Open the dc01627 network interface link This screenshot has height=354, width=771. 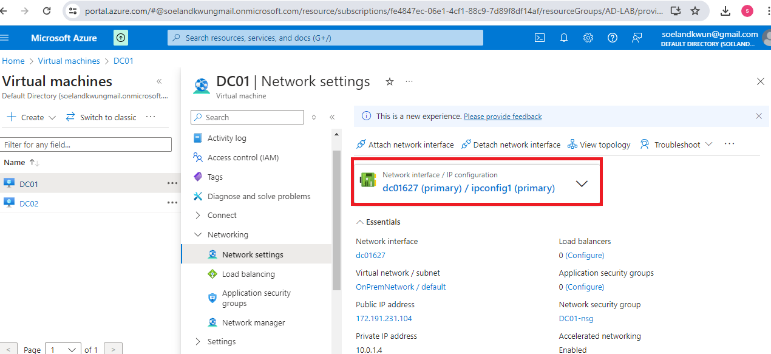click(x=370, y=255)
